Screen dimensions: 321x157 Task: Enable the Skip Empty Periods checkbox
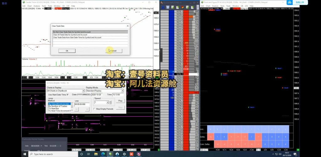pyautogui.click(x=95, y=109)
